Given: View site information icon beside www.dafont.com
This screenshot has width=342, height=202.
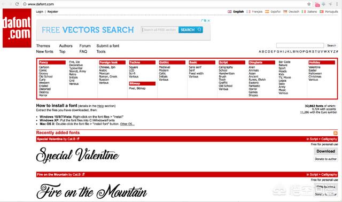Looking at the screenshot, I should (x=25, y=4).
